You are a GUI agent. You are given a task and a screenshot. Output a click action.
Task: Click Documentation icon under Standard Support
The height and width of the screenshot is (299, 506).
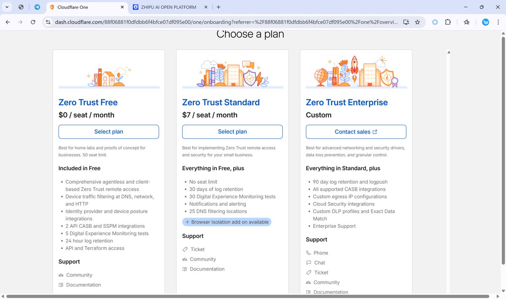coord(185,269)
